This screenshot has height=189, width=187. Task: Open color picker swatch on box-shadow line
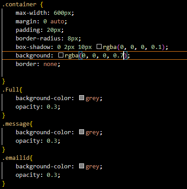99,47
